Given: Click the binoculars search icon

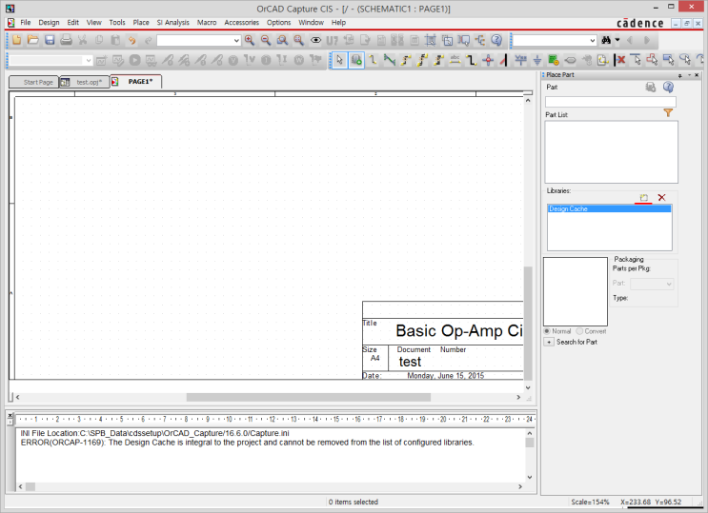Looking at the screenshot, I should click(606, 41).
